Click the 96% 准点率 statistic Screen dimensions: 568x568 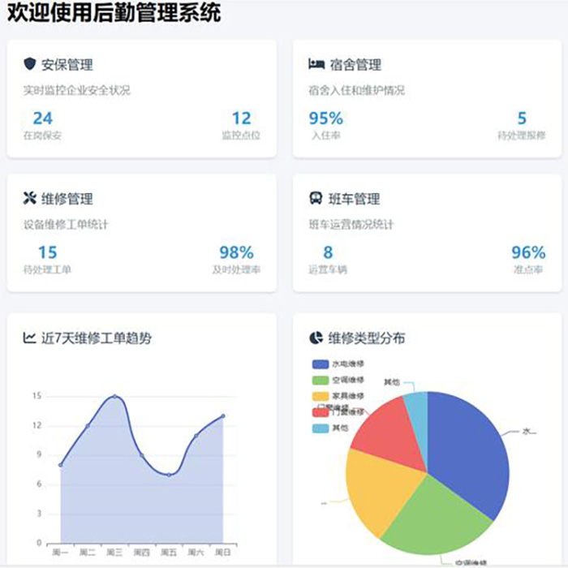coord(527,252)
